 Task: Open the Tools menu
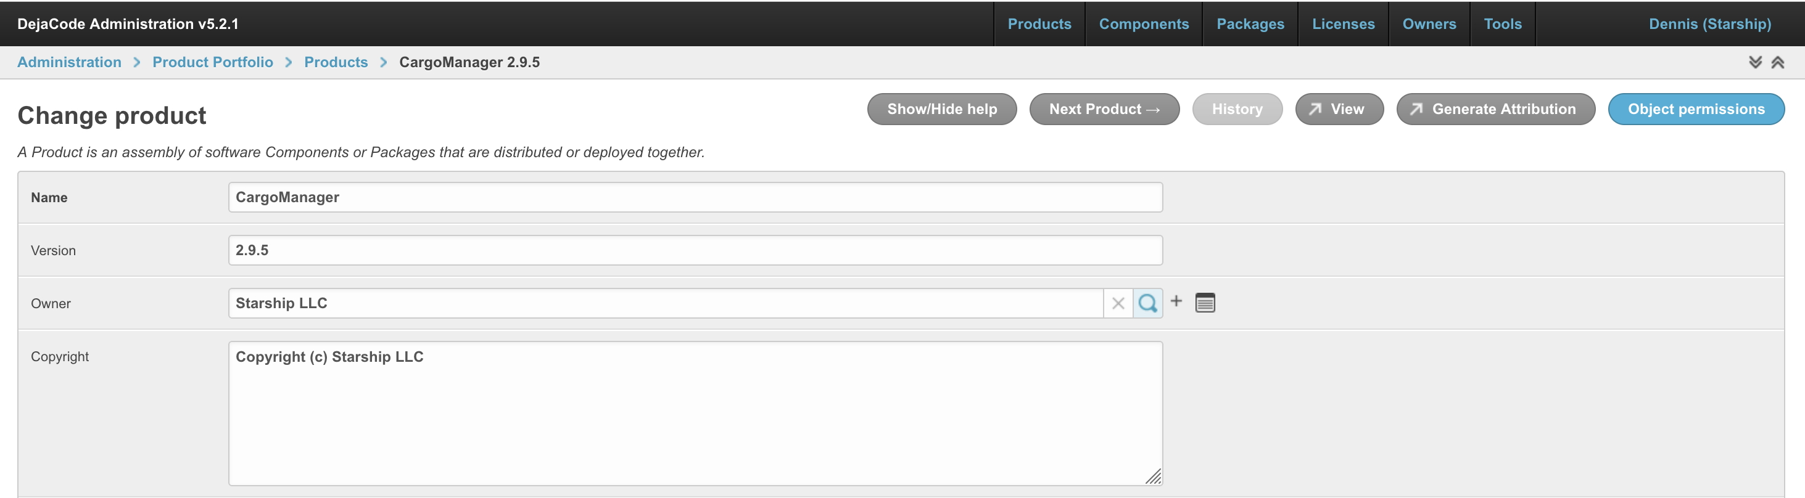[x=1502, y=24]
